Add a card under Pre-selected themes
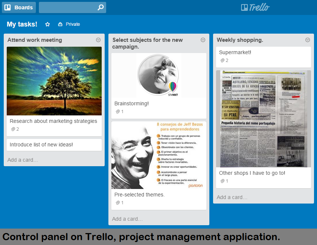 [127, 219]
